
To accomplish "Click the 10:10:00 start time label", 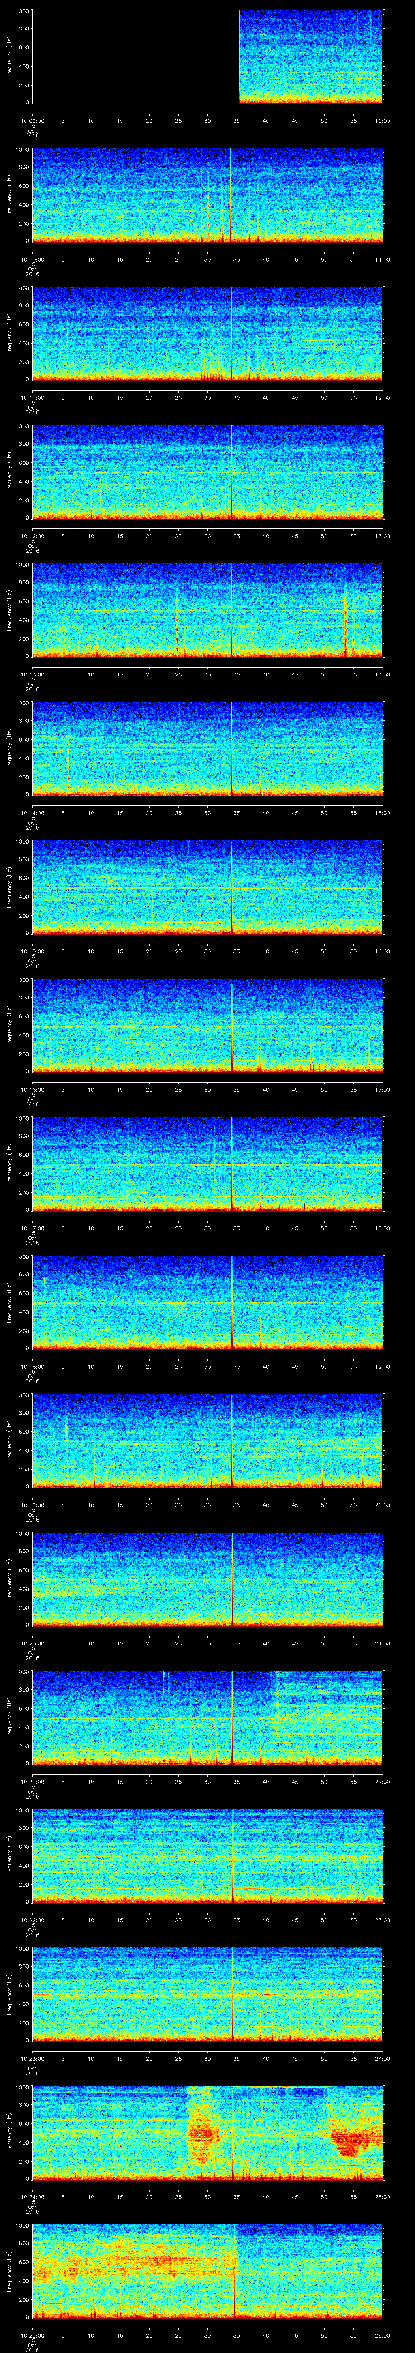I will tap(33, 260).
